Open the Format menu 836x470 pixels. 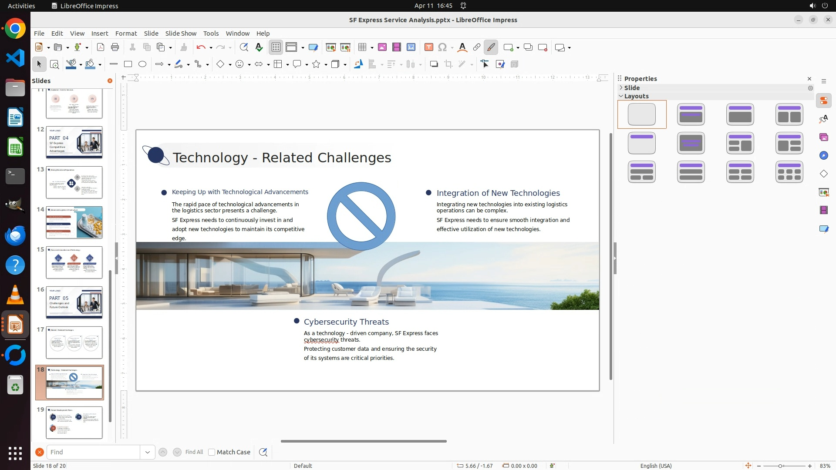point(126,33)
